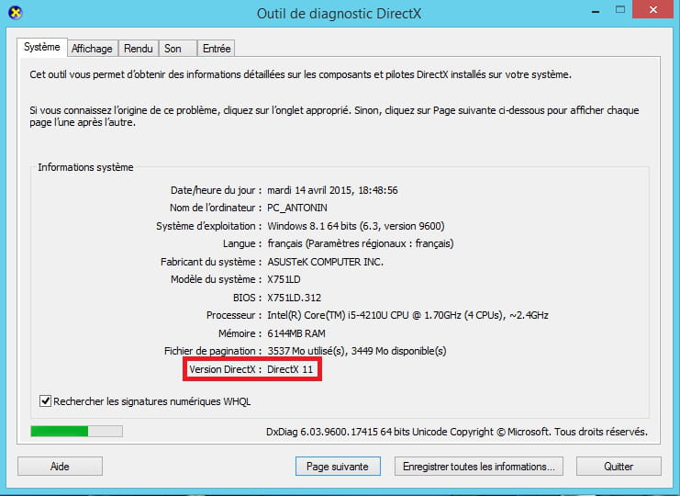This screenshot has height=496, width=680.
Task: Switch to the Système tab
Action: pos(42,47)
